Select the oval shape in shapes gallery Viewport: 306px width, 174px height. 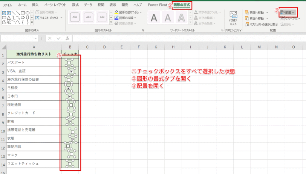(x=28, y=13)
